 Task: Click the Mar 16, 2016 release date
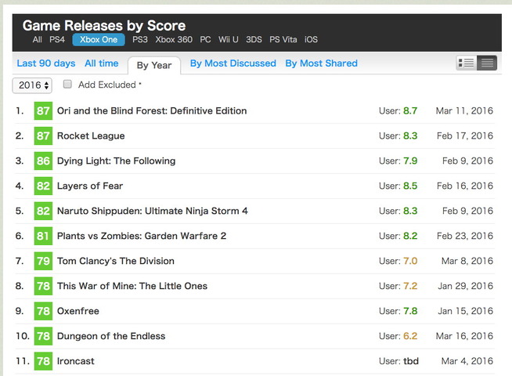coord(464,336)
